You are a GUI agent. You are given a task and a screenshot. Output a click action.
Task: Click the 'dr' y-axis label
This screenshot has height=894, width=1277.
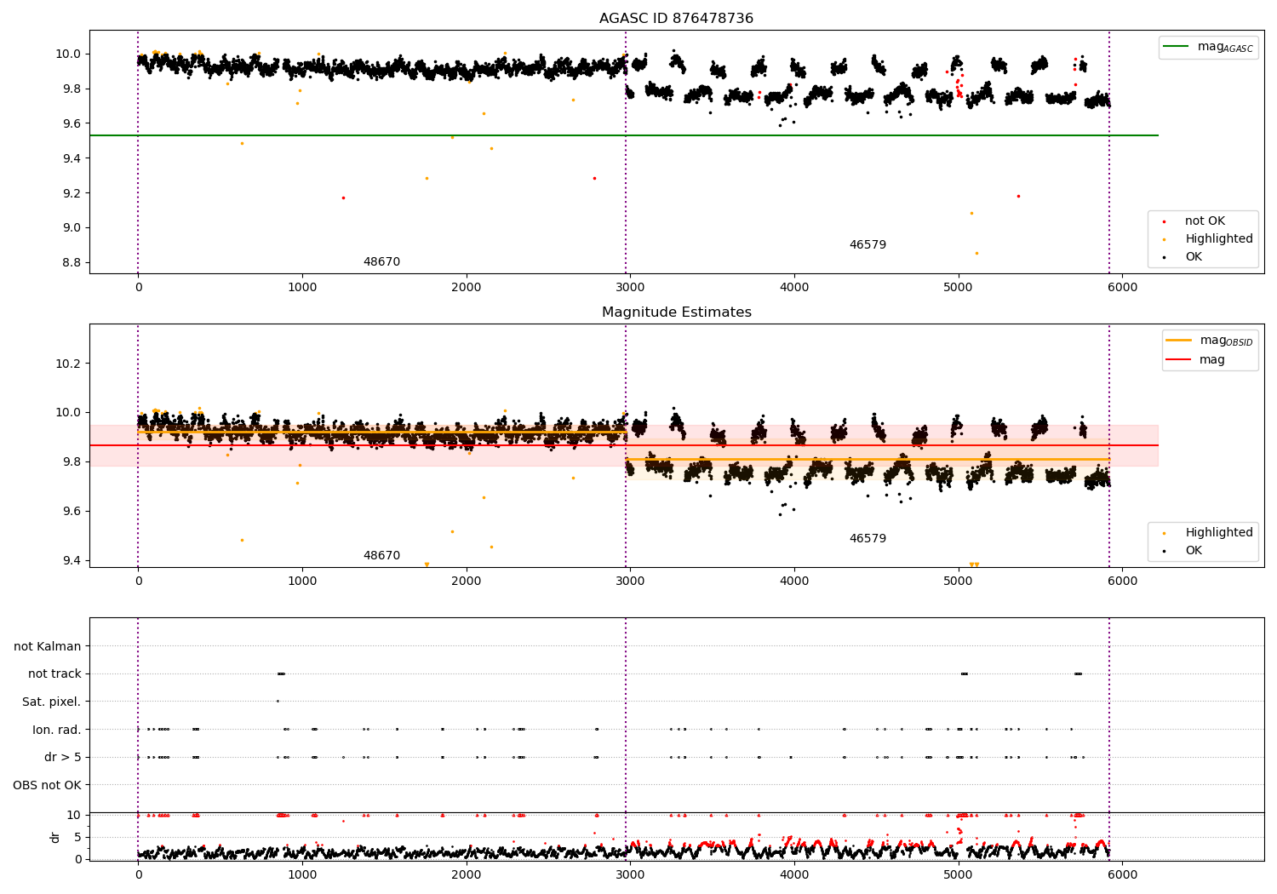[x=55, y=837]
